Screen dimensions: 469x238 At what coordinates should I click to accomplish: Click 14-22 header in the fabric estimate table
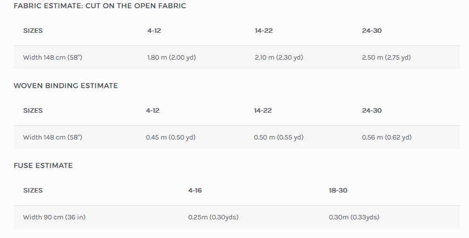(264, 31)
